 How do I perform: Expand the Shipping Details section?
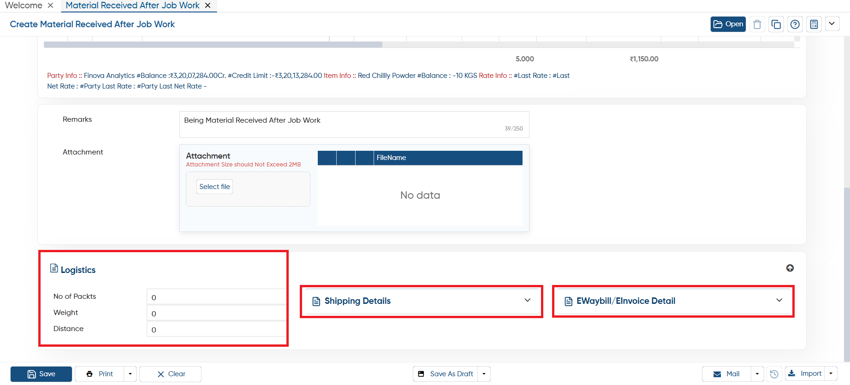[422, 301]
